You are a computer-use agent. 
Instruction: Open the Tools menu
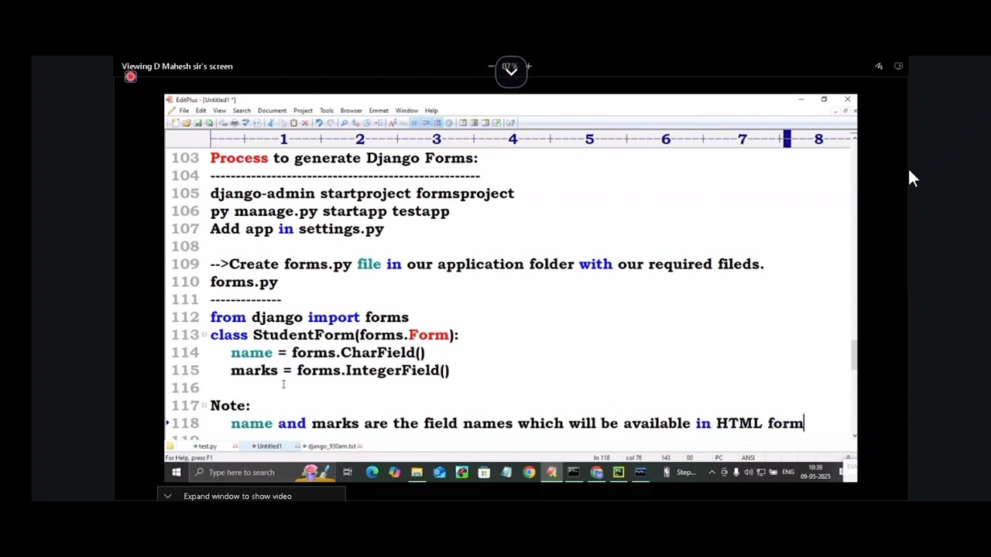click(x=327, y=111)
